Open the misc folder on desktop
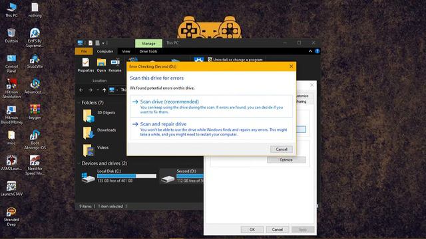This screenshot has width=426, height=239. tap(11, 137)
